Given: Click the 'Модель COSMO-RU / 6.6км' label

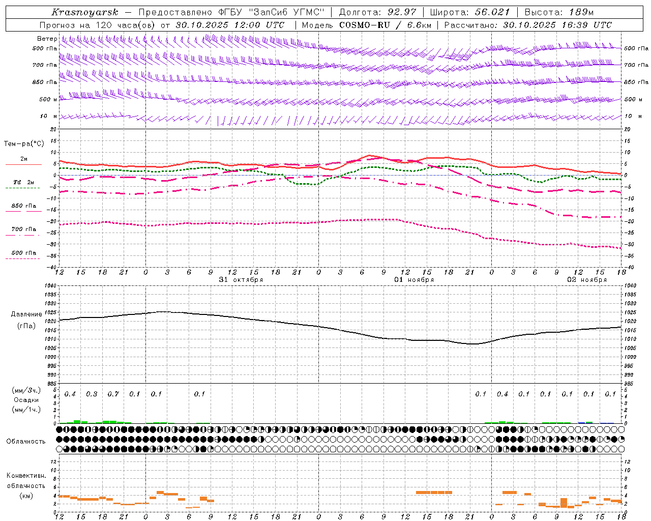Looking at the screenshot, I should click(x=368, y=25).
